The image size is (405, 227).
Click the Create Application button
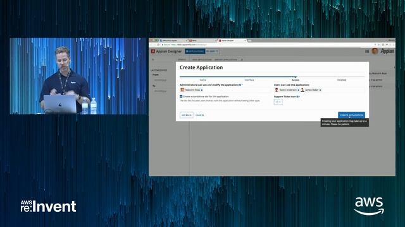pyautogui.click(x=351, y=115)
